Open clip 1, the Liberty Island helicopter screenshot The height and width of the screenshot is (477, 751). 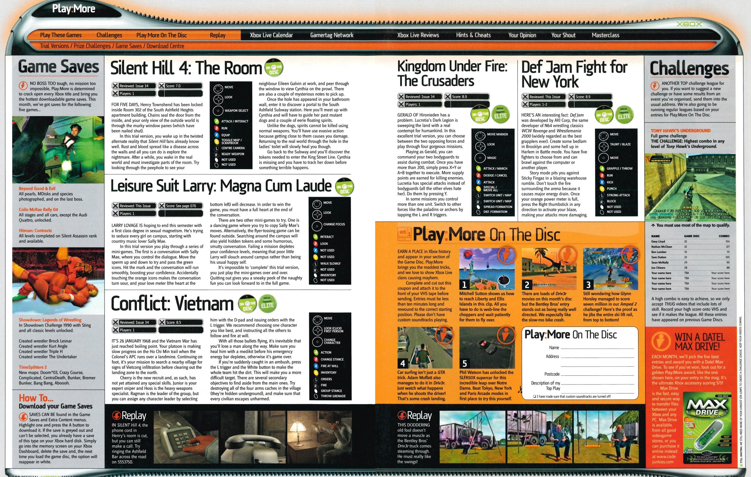tap(487, 269)
